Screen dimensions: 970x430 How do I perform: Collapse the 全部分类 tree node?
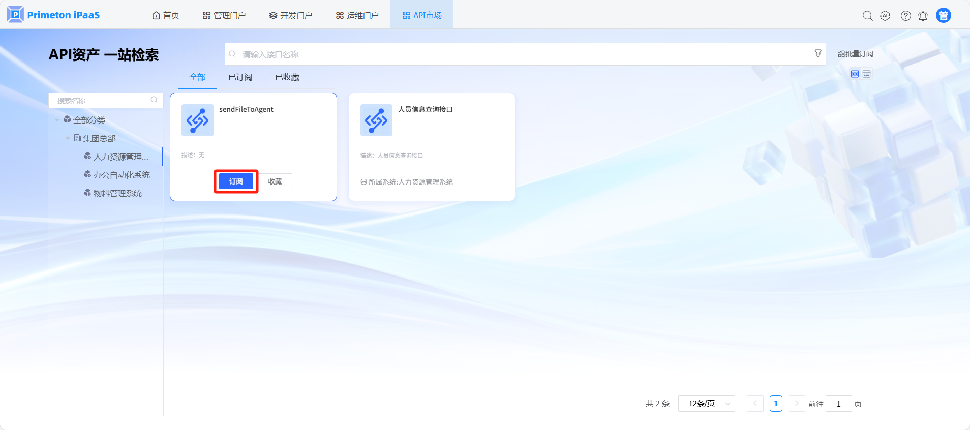57,120
